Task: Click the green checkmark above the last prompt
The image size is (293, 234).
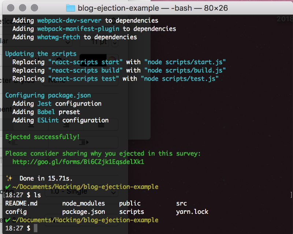Action: (8, 220)
